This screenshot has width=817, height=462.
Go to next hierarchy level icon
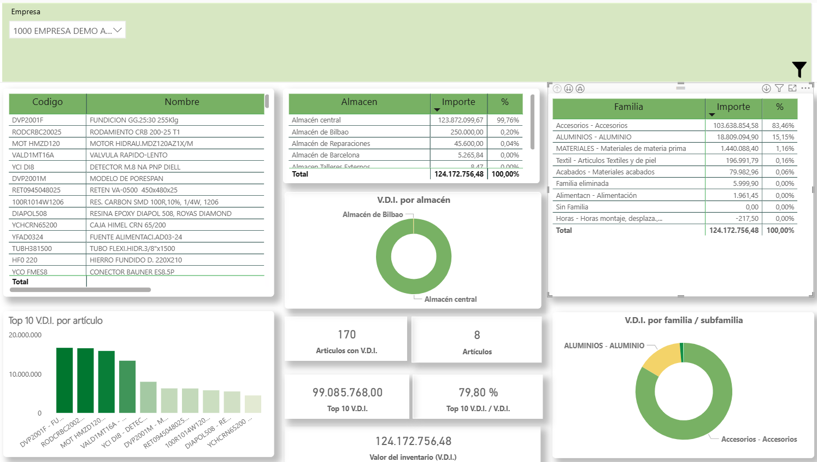tap(568, 89)
